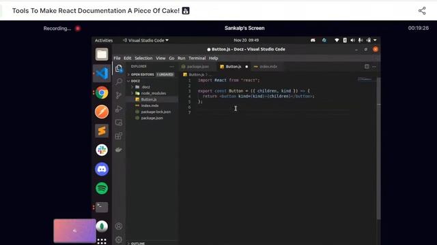Viewport: 437px width, 245px height.
Task: Click the Discord tray icon in top bar
Action: click(313, 40)
